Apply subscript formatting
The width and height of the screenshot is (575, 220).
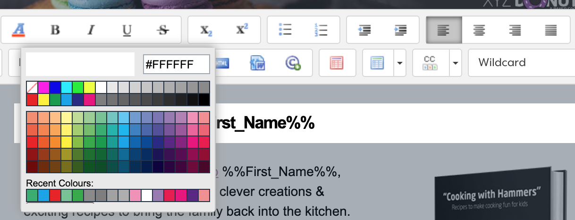point(206,31)
